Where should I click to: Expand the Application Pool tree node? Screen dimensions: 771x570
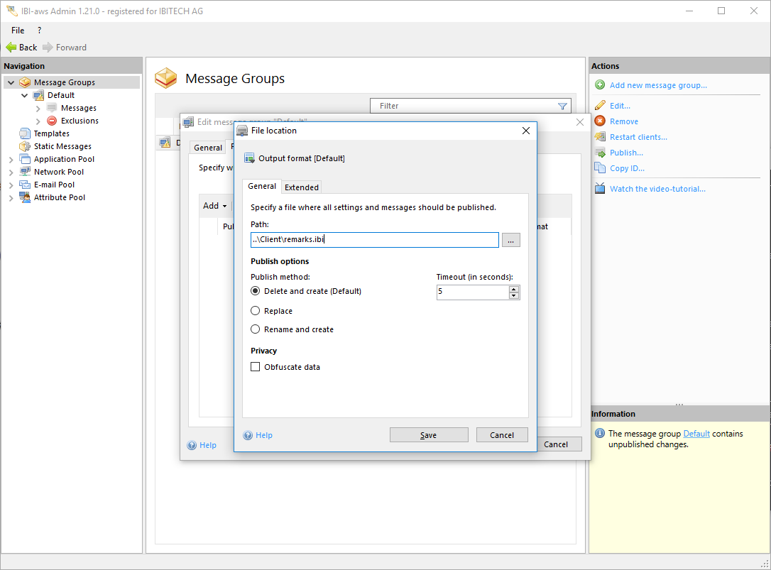point(11,160)
